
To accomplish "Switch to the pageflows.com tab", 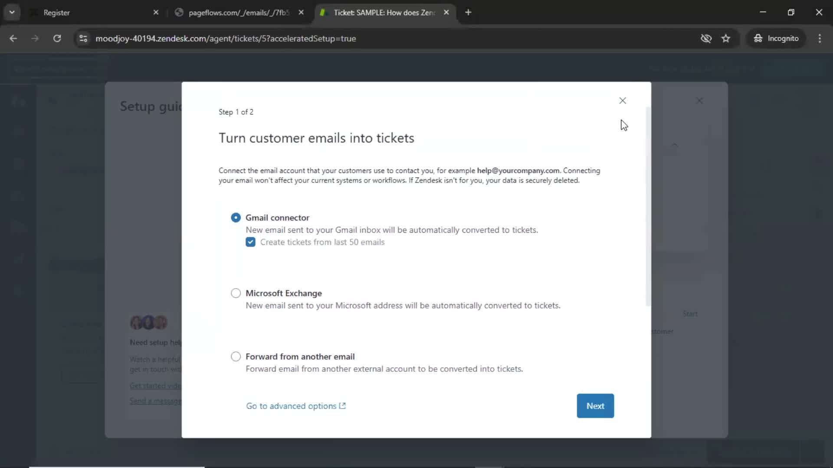I will pos(239,13).
